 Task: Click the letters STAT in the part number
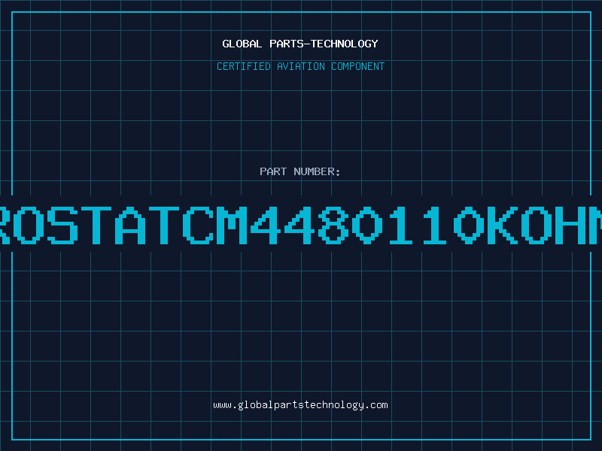(114, 225)
